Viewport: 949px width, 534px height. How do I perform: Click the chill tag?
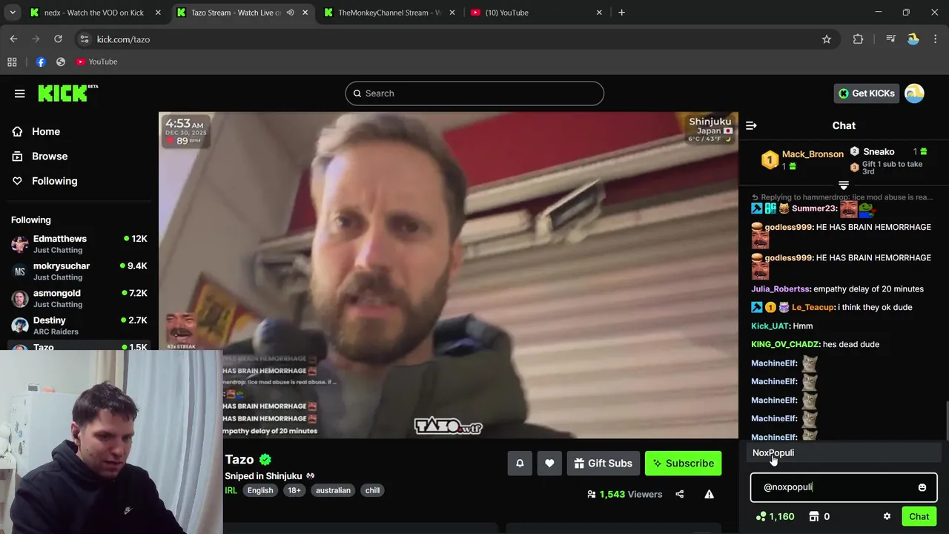372,490
